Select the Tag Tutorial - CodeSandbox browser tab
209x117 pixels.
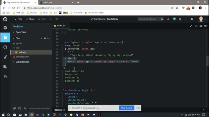pyautogui.click(x=20, y=3)
